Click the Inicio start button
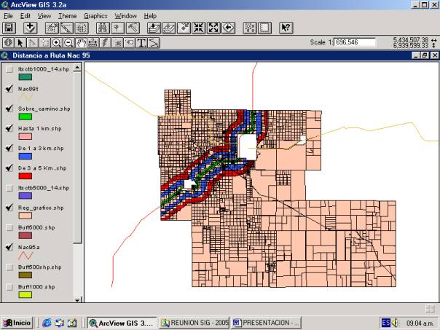The width and height of the screenshot is (440, 330). 17,322
